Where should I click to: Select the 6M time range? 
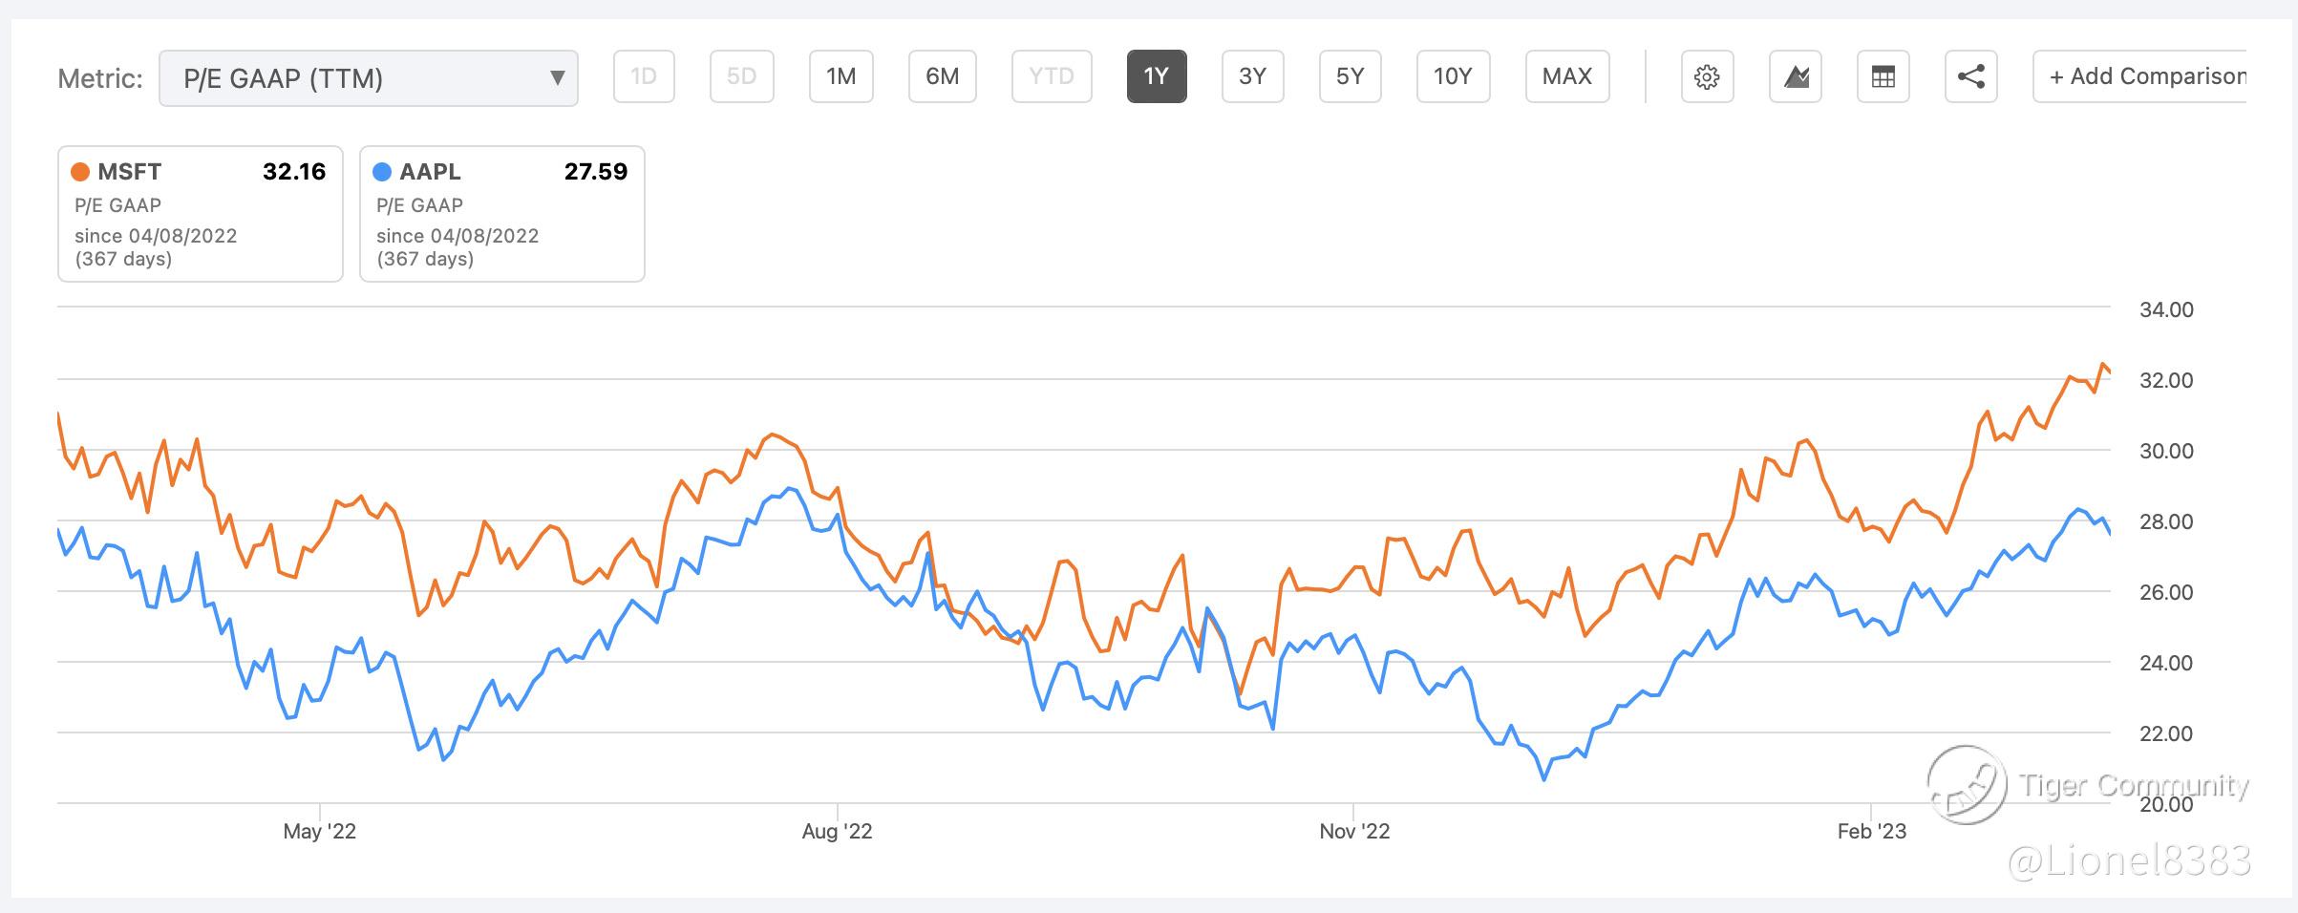[942, 76]
